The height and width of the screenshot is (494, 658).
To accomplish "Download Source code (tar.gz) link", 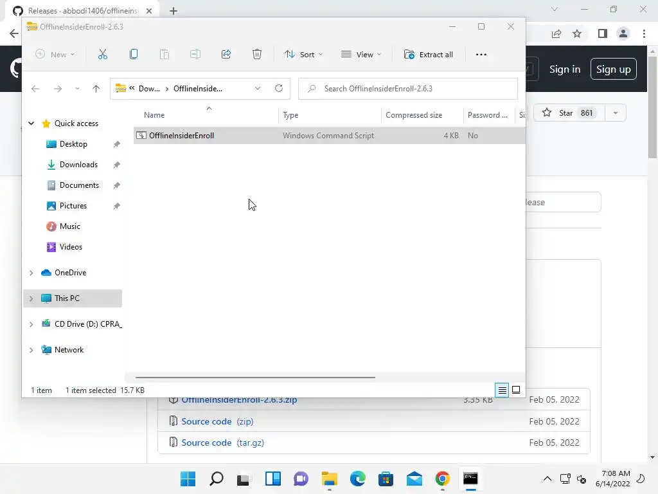I will [x=222, y=443].
